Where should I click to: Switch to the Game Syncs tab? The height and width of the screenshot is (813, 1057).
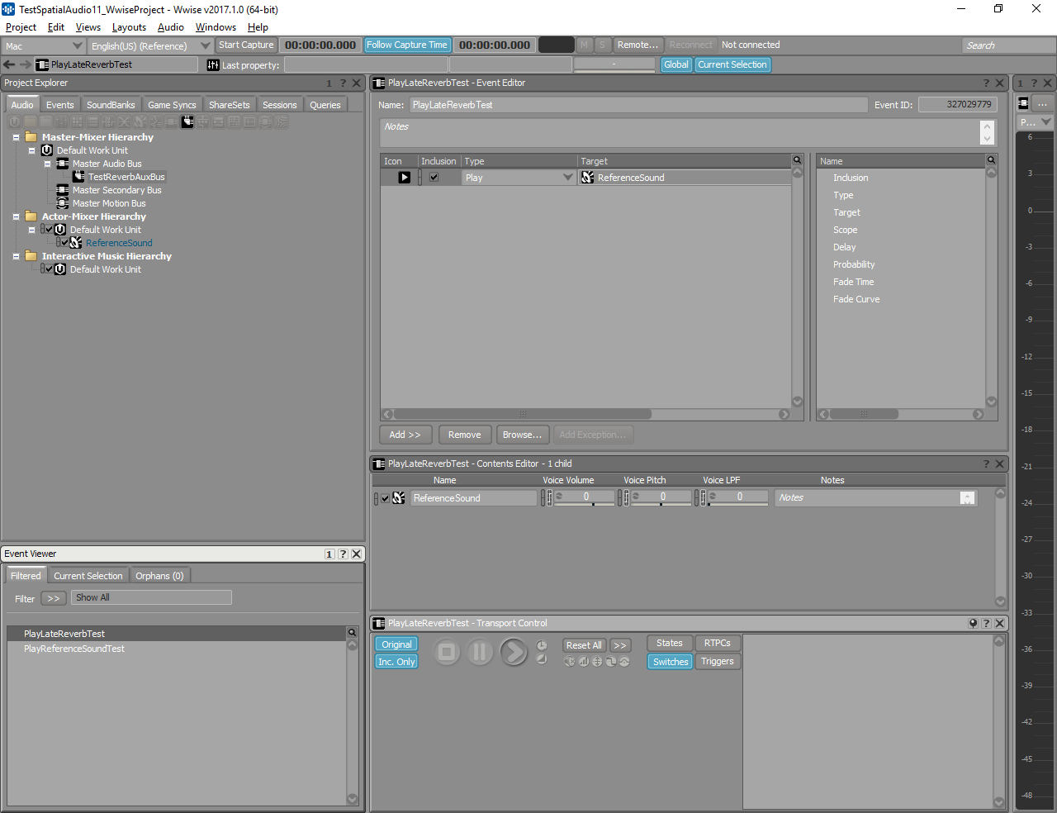172,105
